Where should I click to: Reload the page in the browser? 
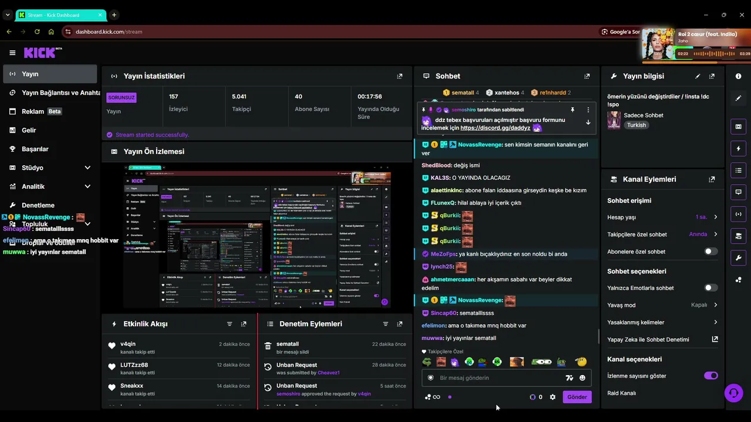37,32
